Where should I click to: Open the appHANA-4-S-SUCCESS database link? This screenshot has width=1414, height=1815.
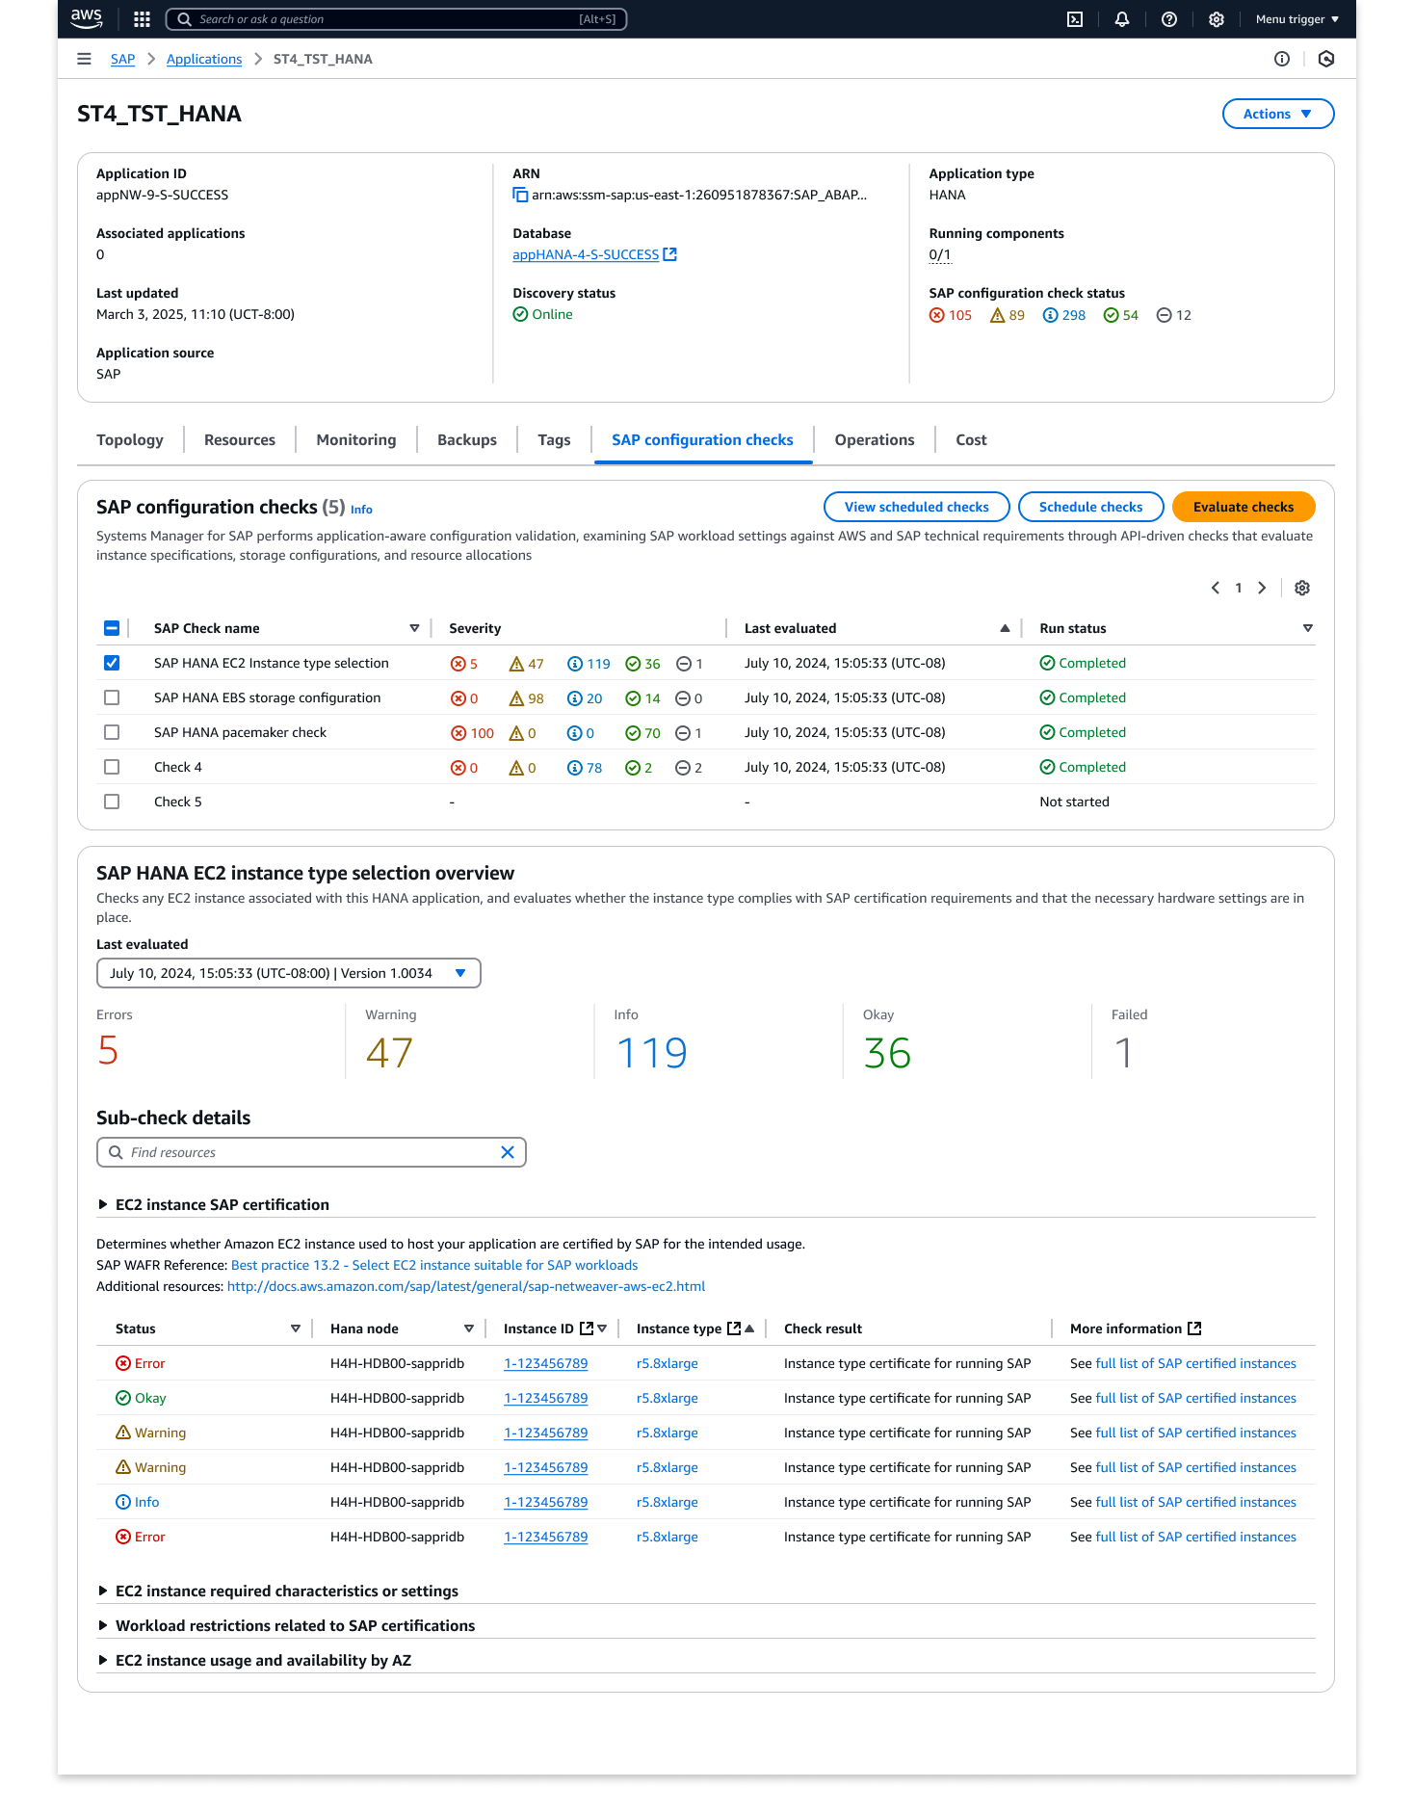click(x=586, y=255)
